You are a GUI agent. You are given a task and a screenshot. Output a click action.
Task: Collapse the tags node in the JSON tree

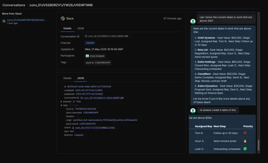[61, 105]
